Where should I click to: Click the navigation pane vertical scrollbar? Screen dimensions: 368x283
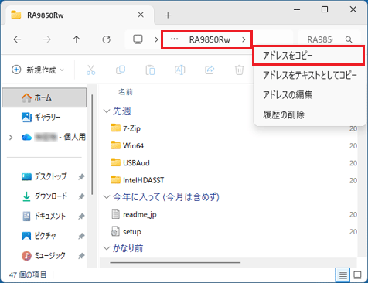[x=92, y=145]
